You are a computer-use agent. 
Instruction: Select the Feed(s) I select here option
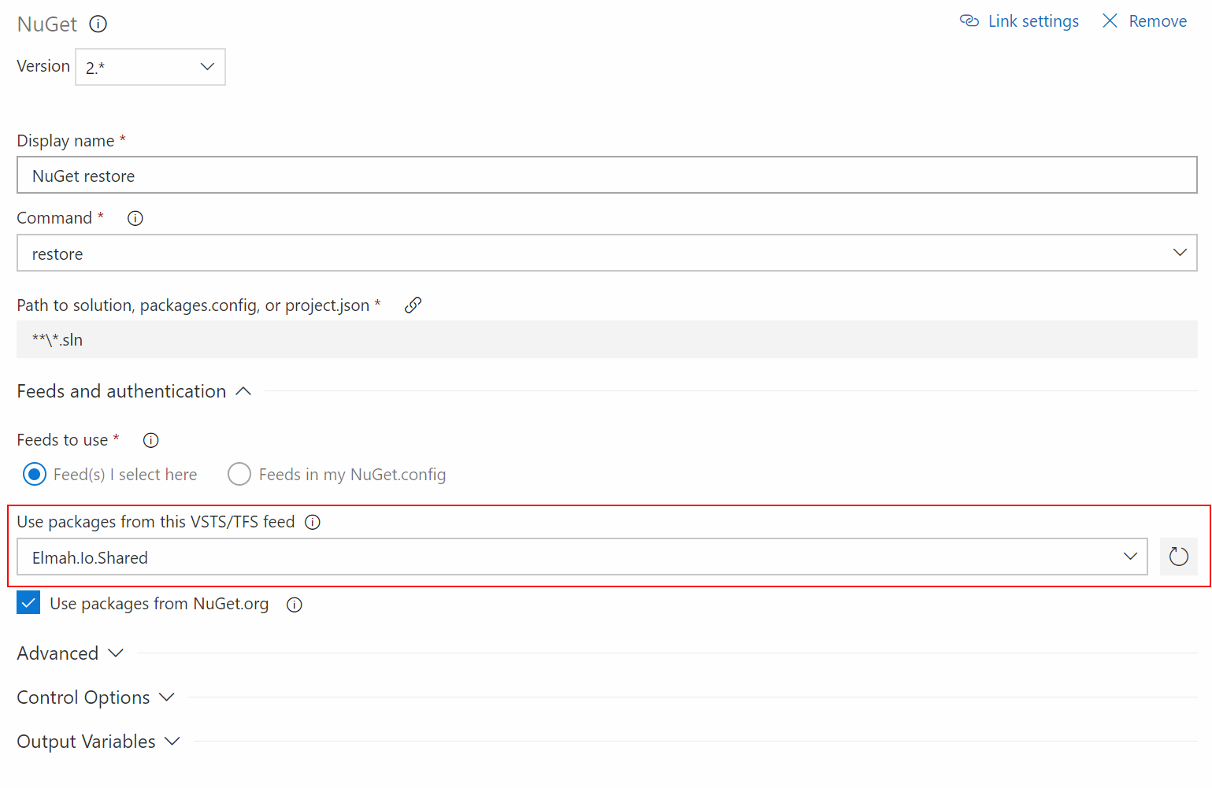35,474
